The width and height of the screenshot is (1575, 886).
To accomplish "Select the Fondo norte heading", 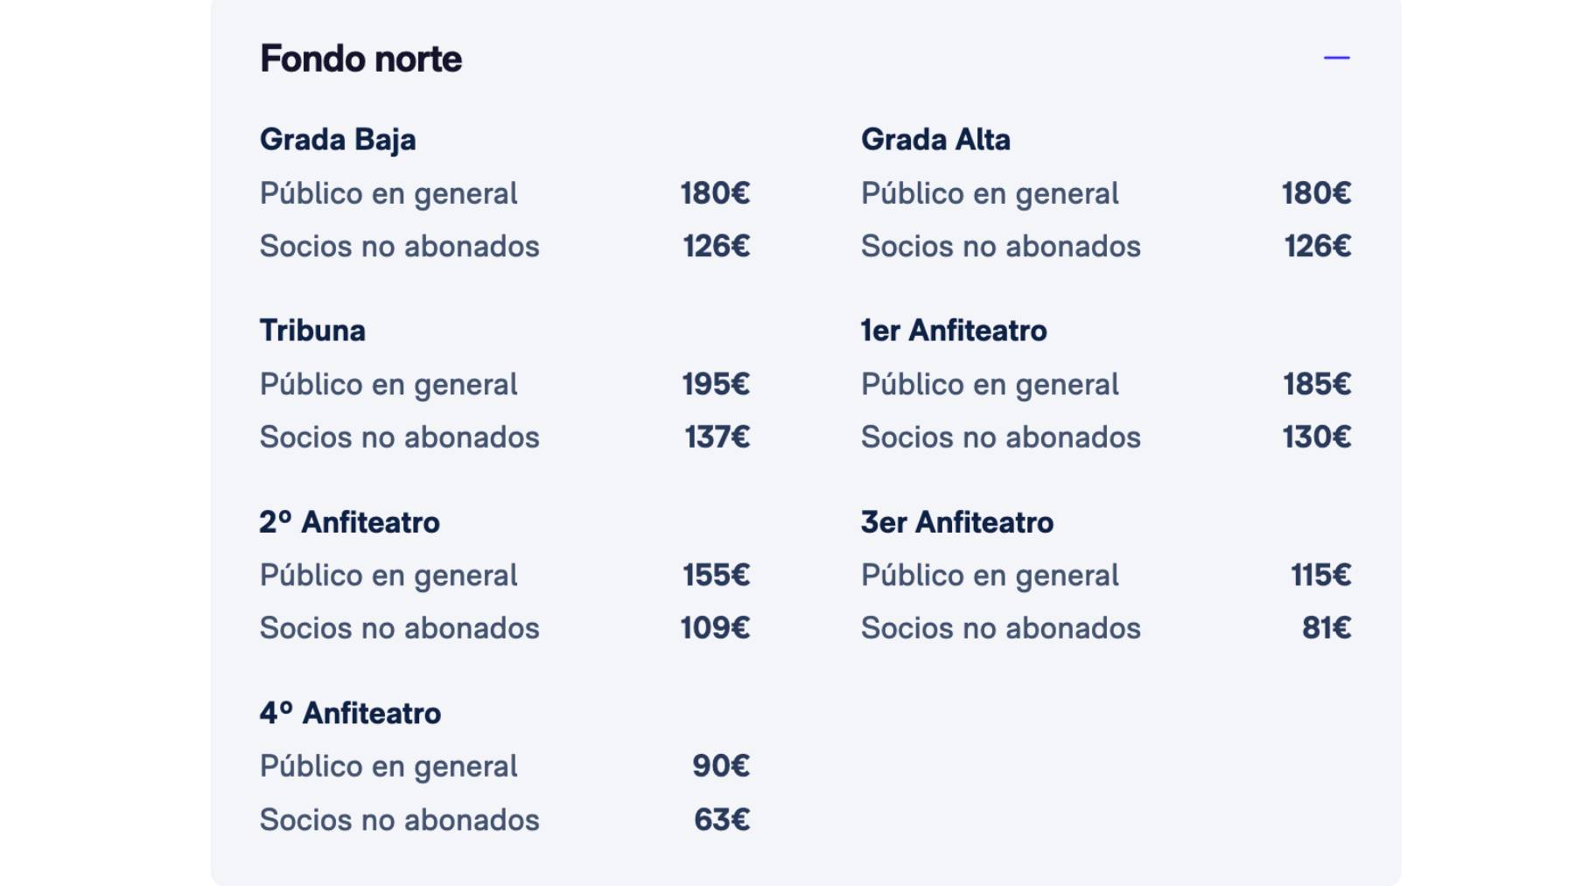I will click(x=360, y=59).
